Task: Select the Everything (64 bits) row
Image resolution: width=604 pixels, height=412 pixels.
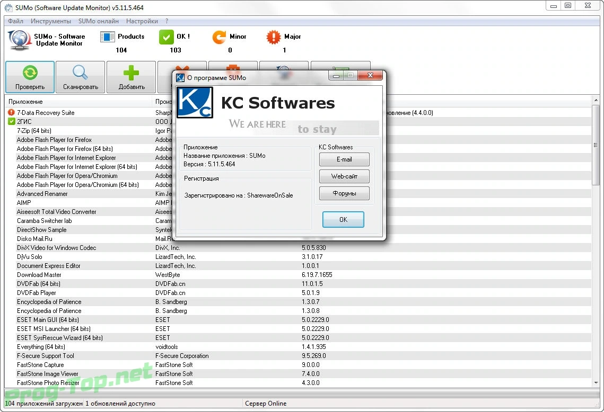Action: click(x=299, y=347)
